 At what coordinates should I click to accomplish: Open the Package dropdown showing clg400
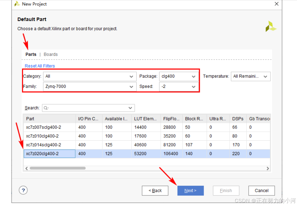pos(179,76)
